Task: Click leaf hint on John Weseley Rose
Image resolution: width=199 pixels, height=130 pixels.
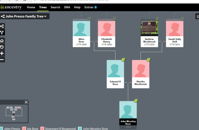Action: point(136,101)
